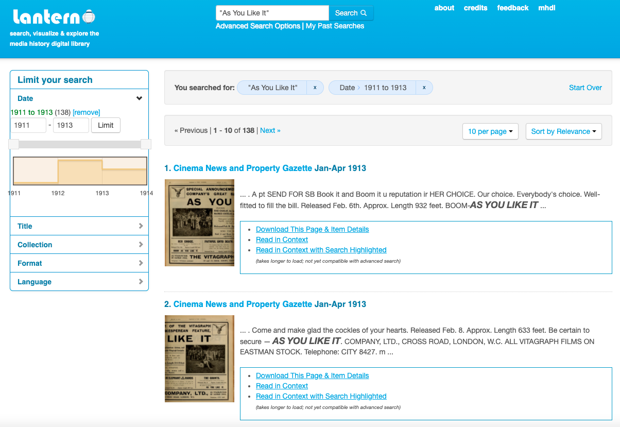Click the Start Over link
Screen dimensions: 620x427
(x=585, y=88)
